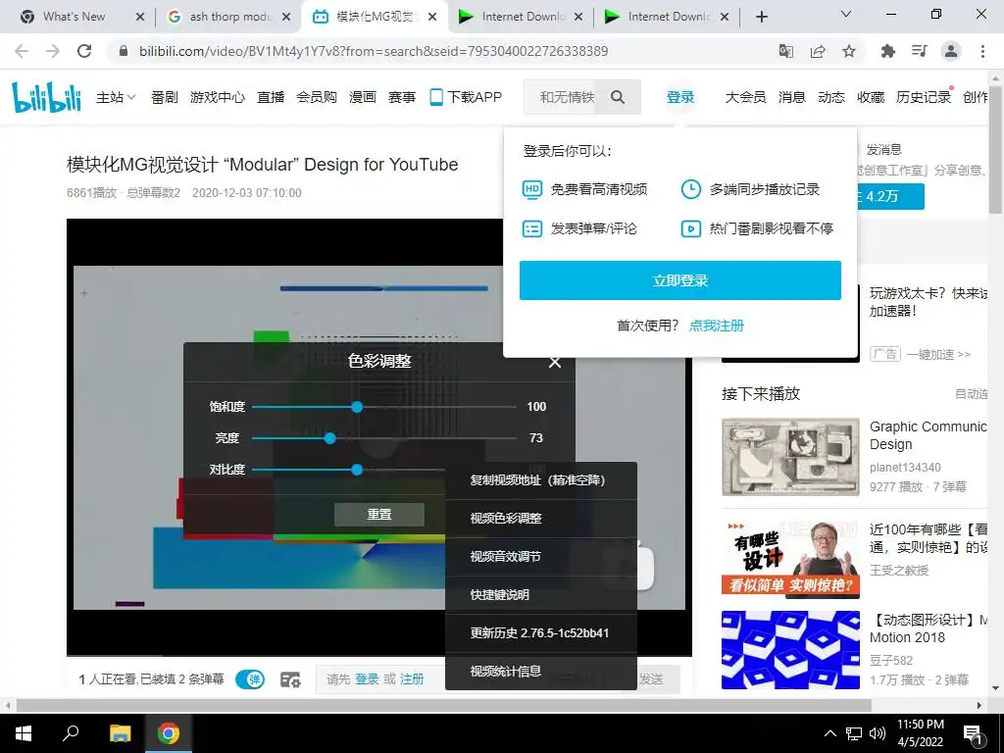Open the tab search dropdown chevron
This screenshot has height=753, width=1004.
846,14
